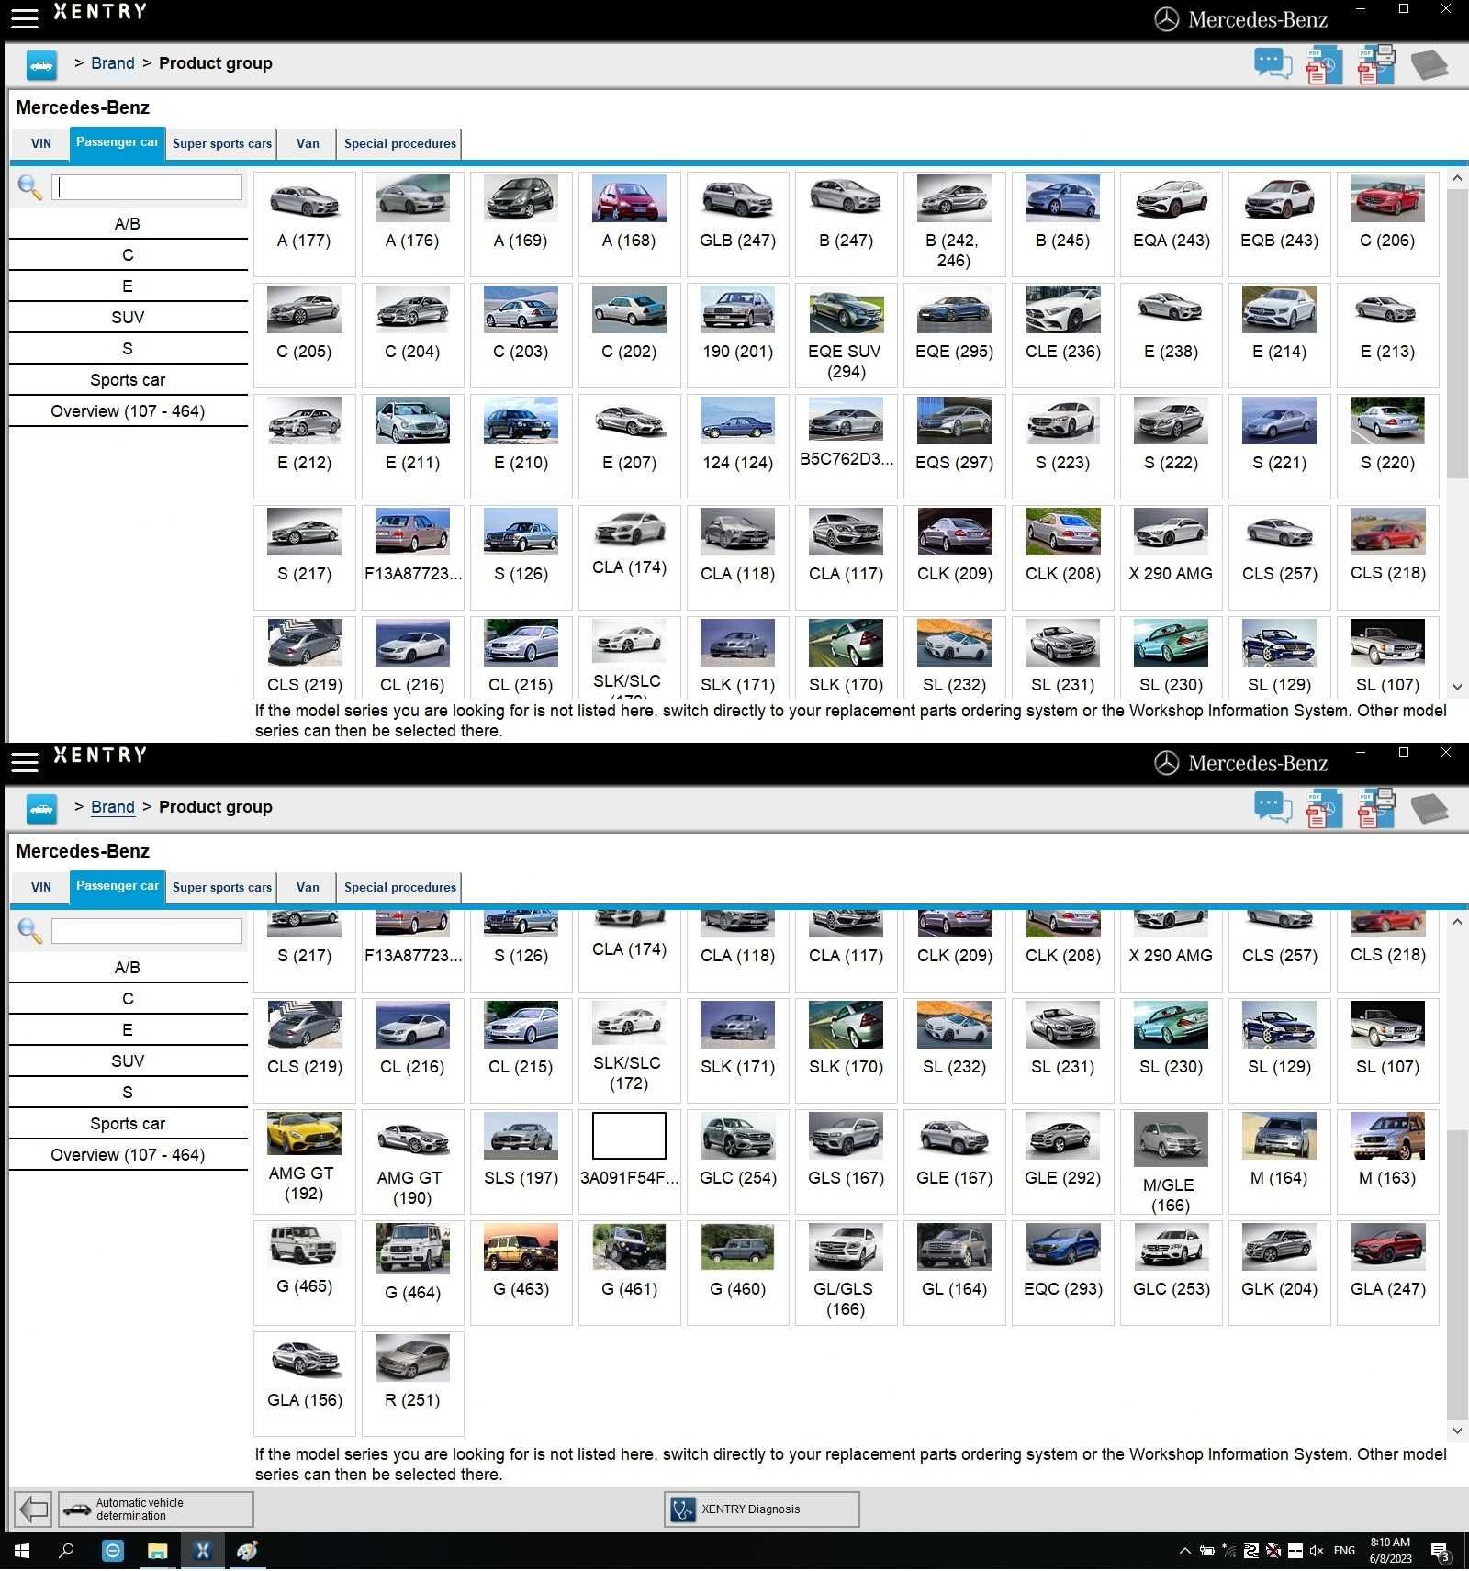Select GLB (247) model series

737,223
